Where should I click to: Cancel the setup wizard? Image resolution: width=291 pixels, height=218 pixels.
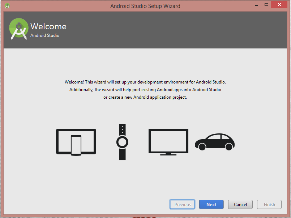tap(240, 204)
